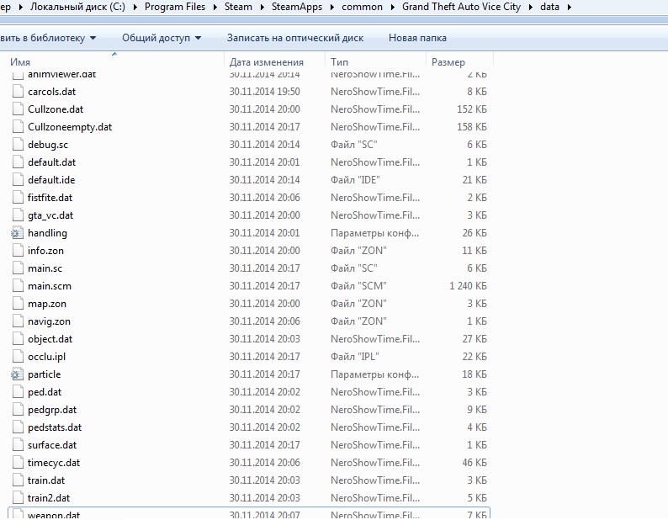Open dropdown arrow after Program Files breadcrumb
Image resolution: width=668 pixels, height=520 pixels.
(x=215, y=7)
